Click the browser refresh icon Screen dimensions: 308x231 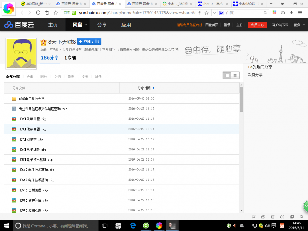point(38,13)
